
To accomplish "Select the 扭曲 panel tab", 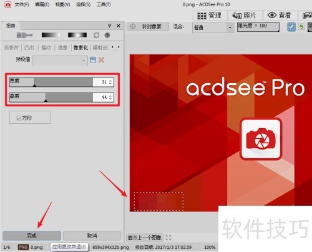I will [x=11, y=26].
